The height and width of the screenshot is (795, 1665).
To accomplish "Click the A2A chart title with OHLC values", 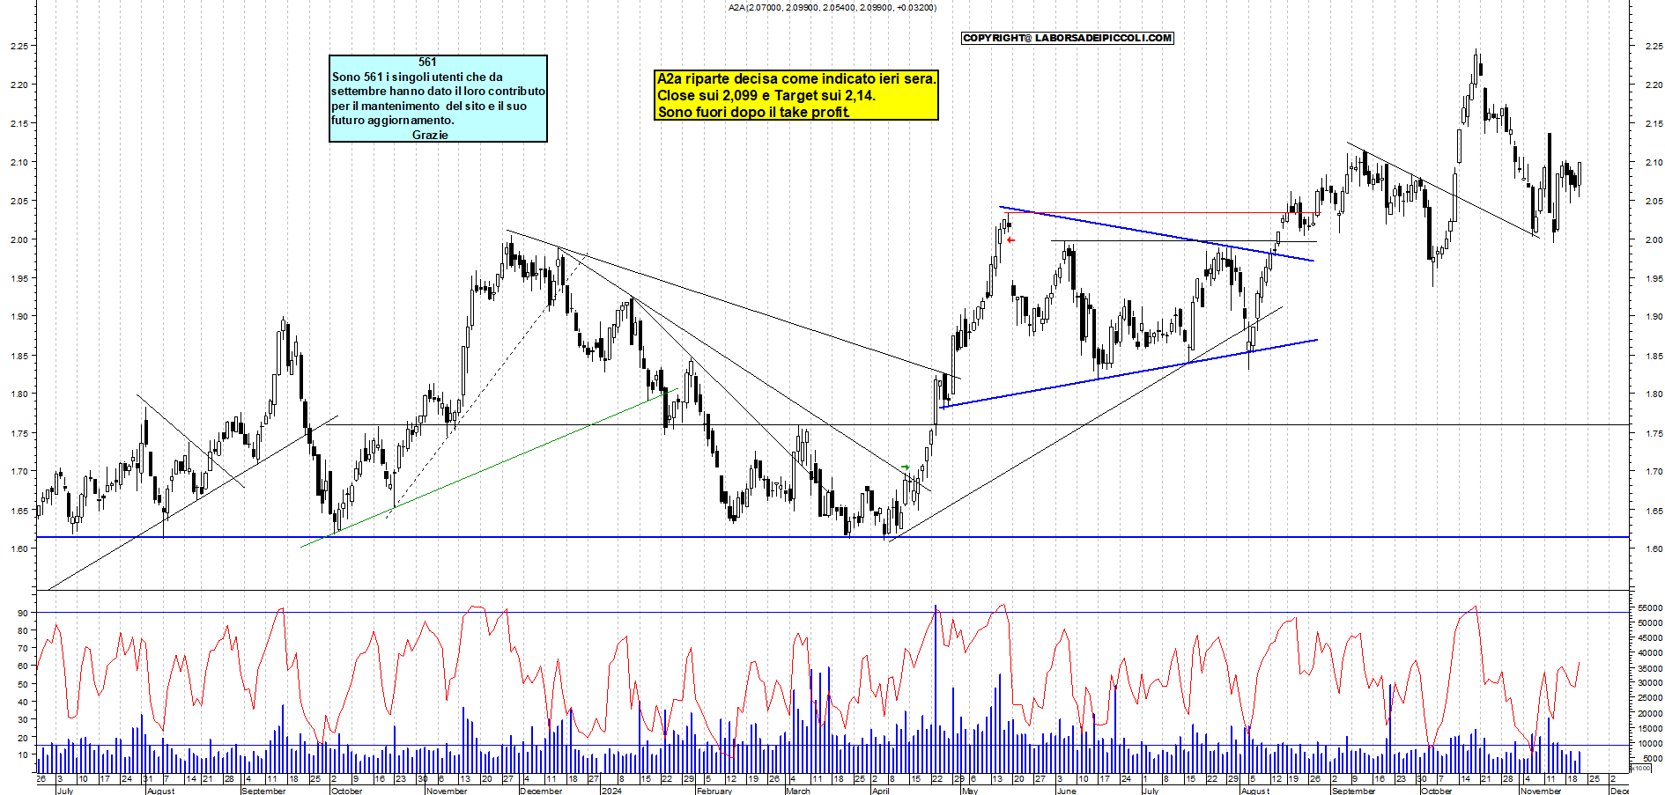I will point(832,7).
